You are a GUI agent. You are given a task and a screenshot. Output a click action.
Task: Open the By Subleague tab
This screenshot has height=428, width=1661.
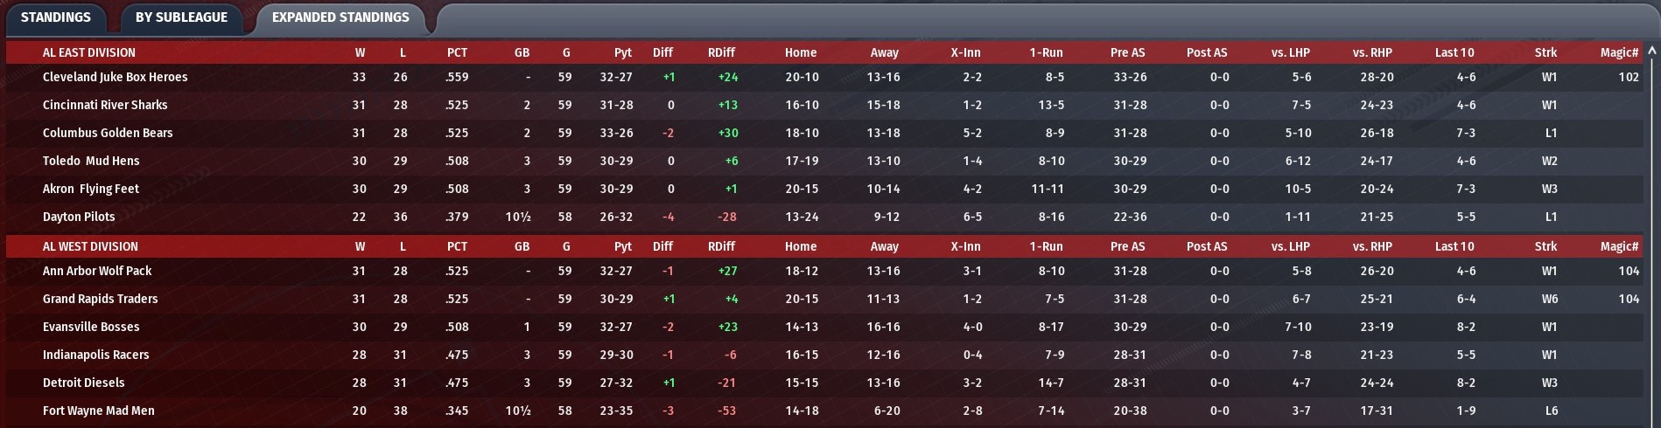point(181,17)
